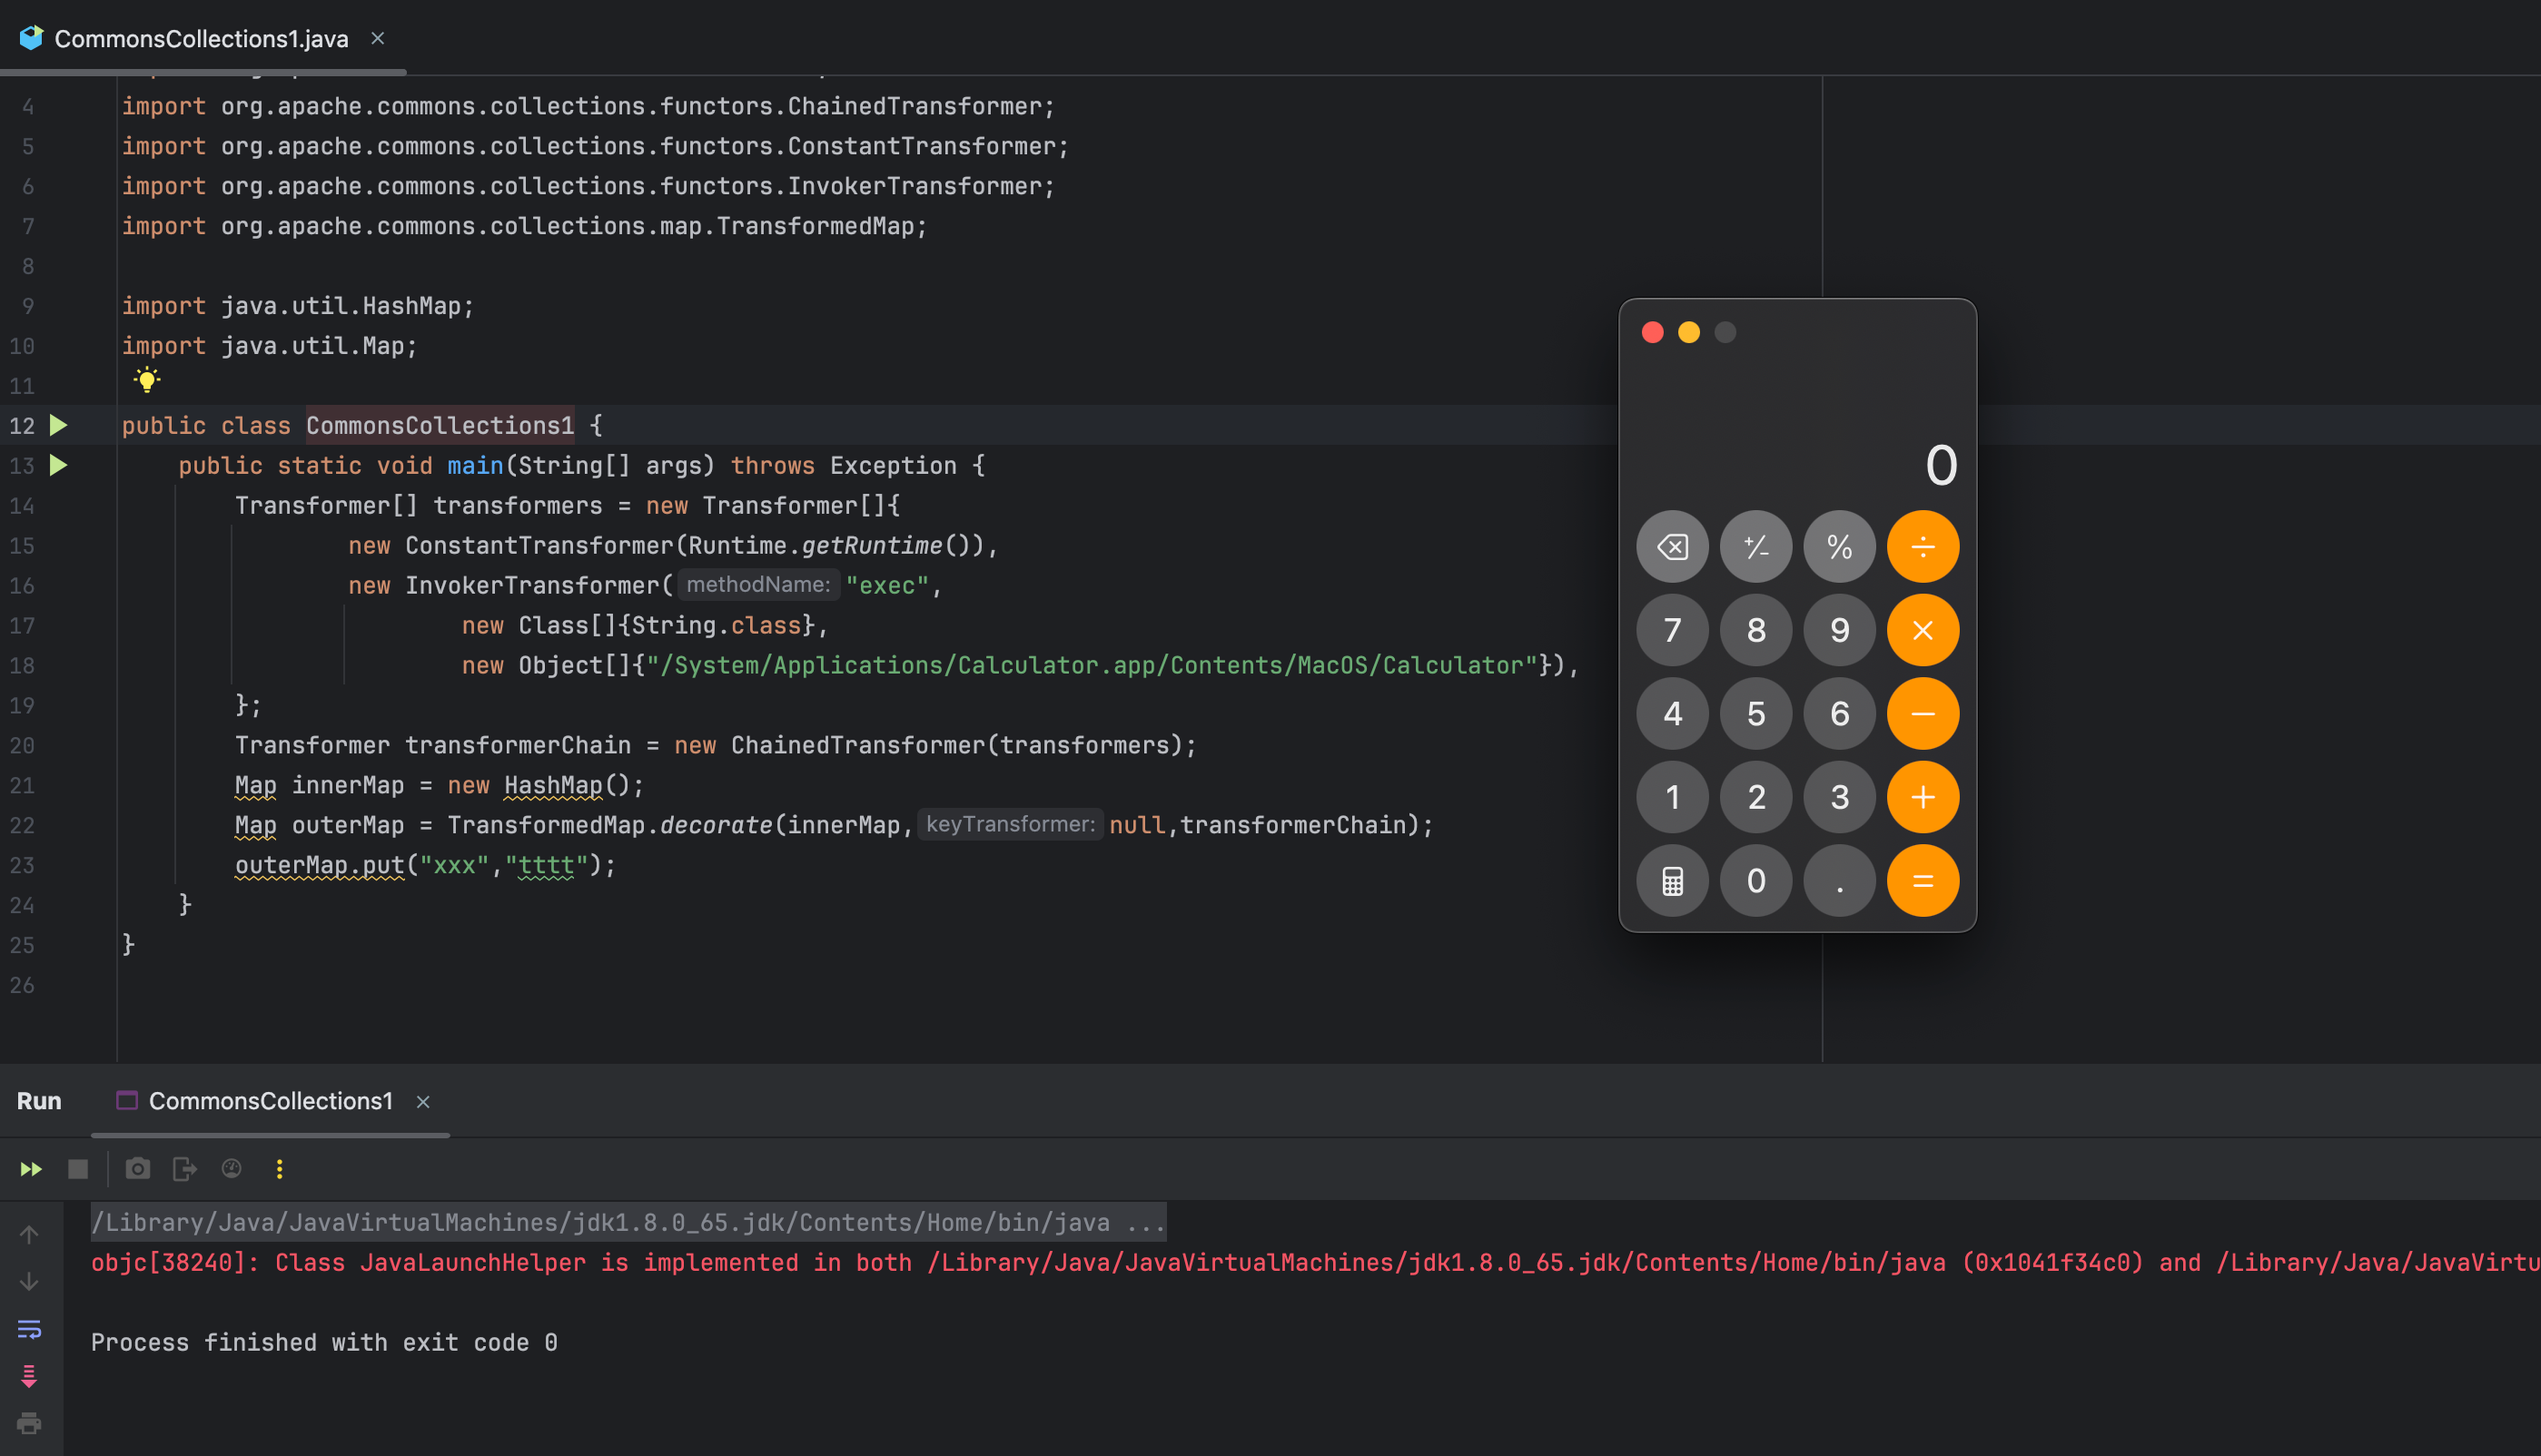Click Calculator digit 8 key

1755,630
